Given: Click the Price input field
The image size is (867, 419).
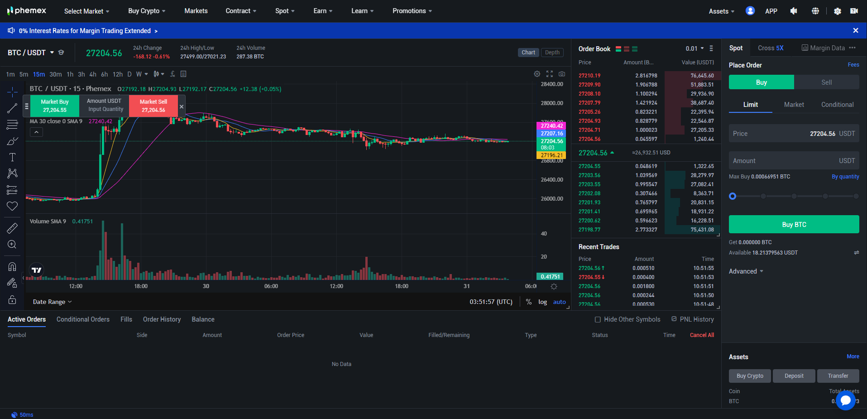Looking at the screenshot, I should click(794, 134).
